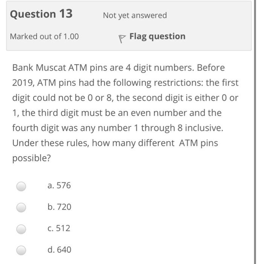
Task: Choose the radio button for option b
Action: 21,207
